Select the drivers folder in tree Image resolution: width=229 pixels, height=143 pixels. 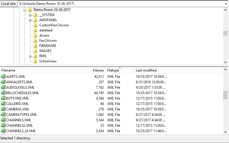[x=44, y=35]
